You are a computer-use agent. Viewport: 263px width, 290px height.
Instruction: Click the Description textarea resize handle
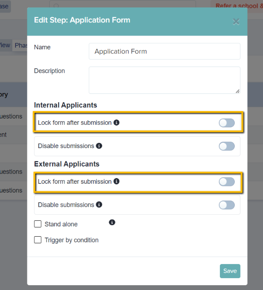(238, 91)
